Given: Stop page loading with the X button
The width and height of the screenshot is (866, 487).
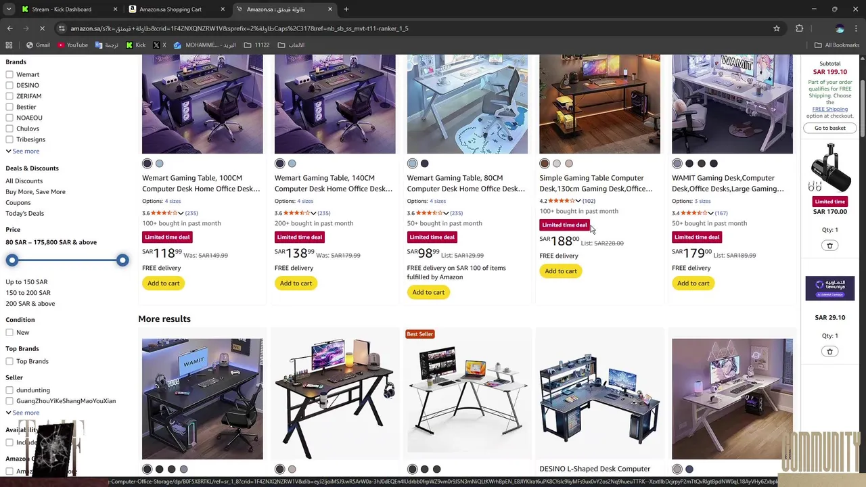Looking at the screenshot, I should (42, 28).
